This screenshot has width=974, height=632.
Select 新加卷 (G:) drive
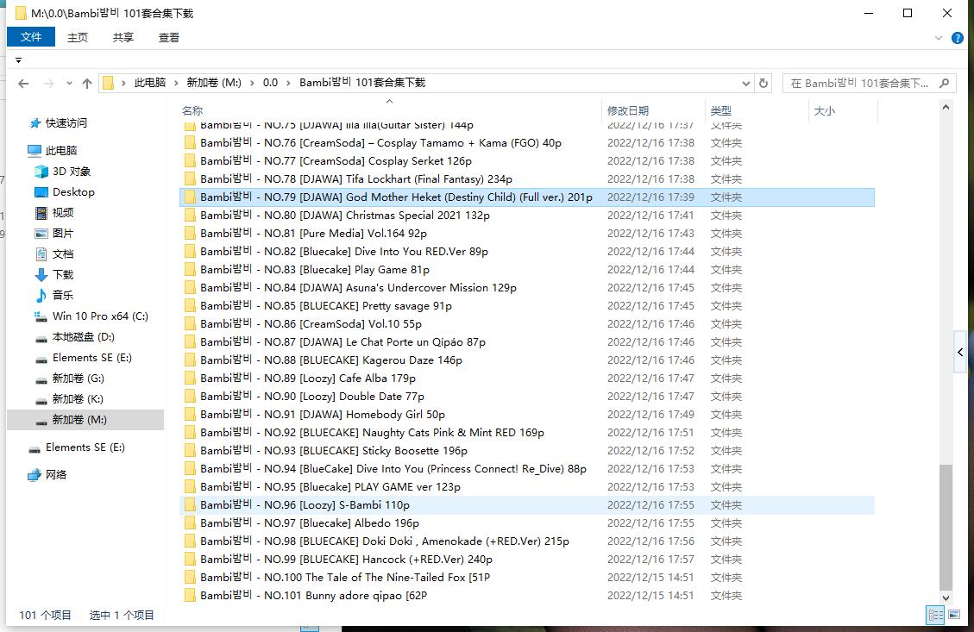(x=79, y=379)
